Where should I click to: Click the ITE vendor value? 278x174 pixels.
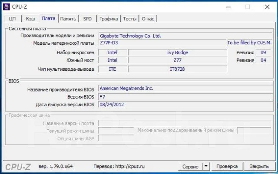113,69
